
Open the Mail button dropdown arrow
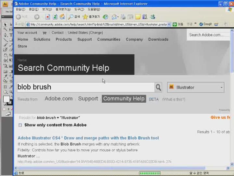click(x=118, y=17)
